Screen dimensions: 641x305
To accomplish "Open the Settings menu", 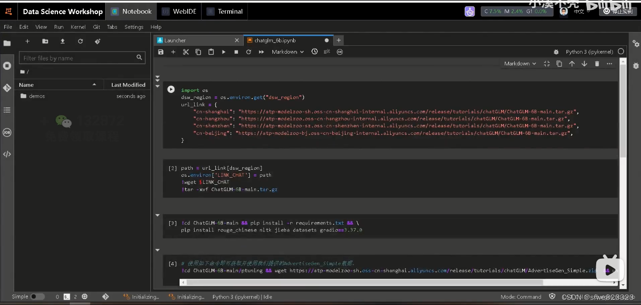I will tap(134, 27).
